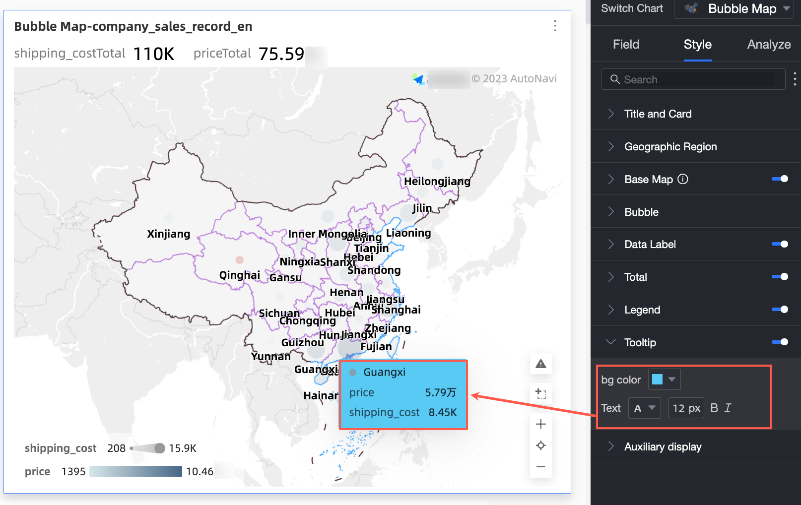Click the map zoom-out minus icon
801x505 pixels.
pos(540,467)
